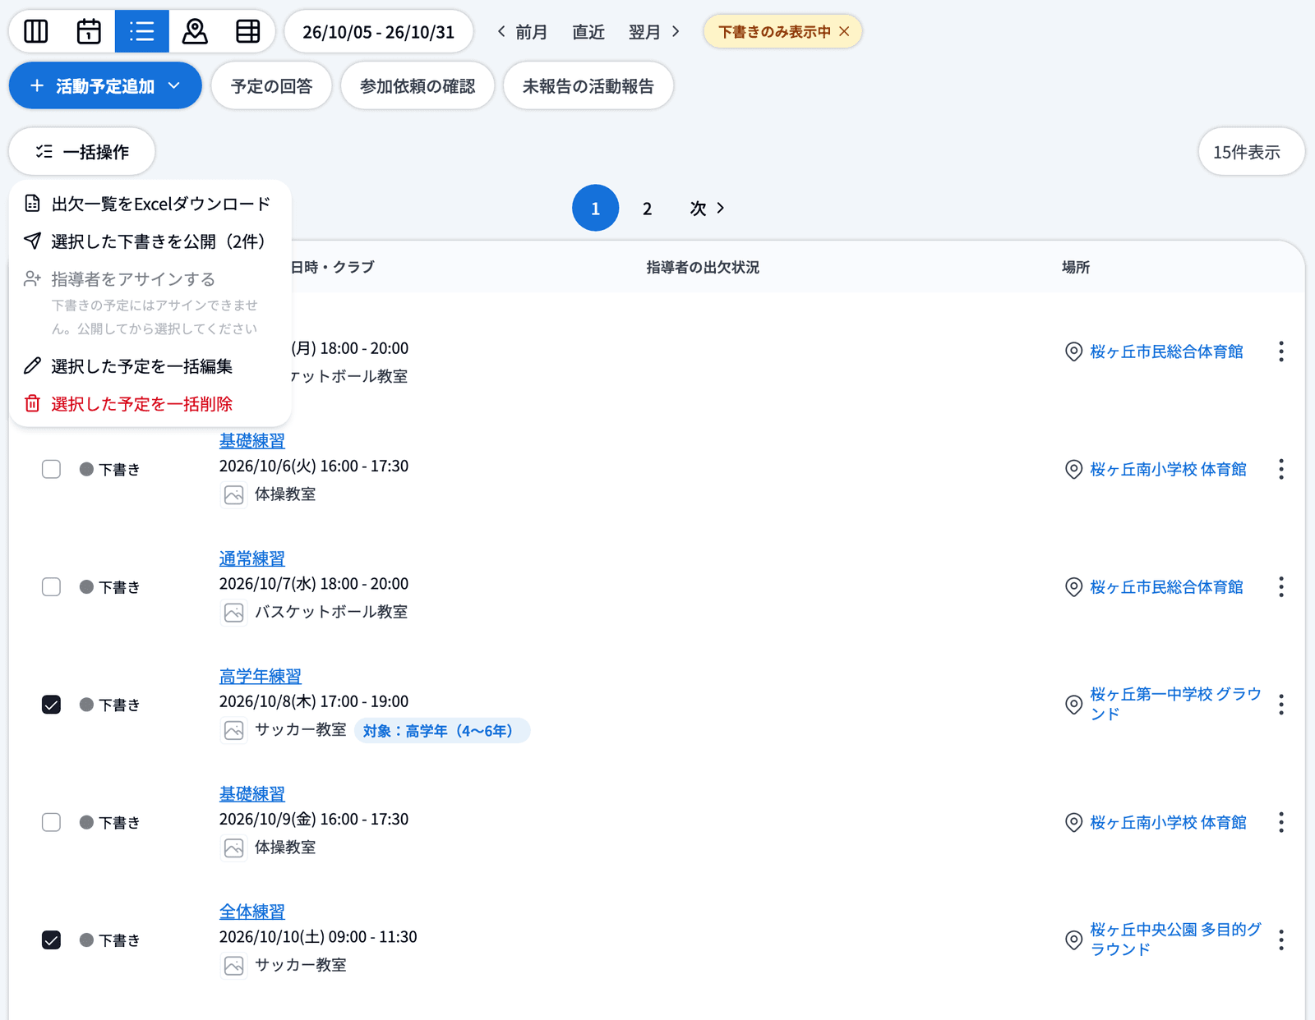Open 桜ヶ丘南小学校 体育館 location for 10/6
This screenshot has width=1315, height=1020.
(1168, 469)
